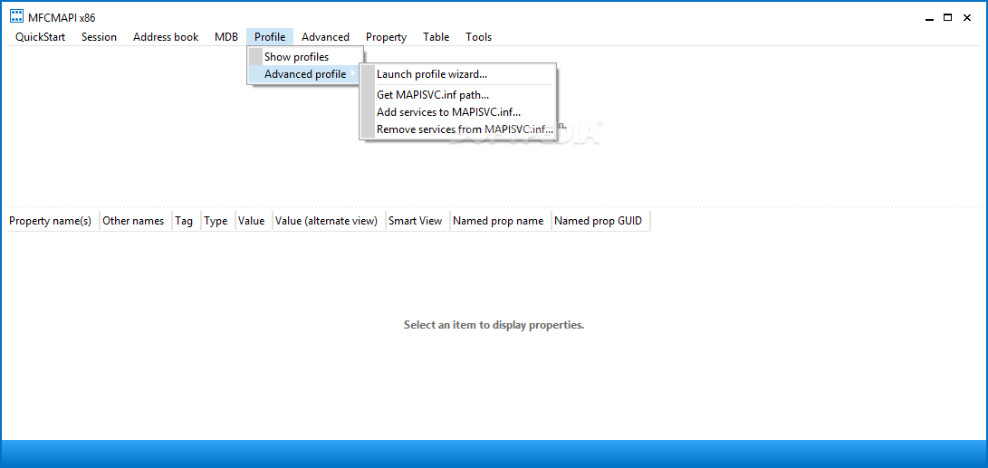Open the Session menu
Screen dimensions: 988x468
click(99, 37)
